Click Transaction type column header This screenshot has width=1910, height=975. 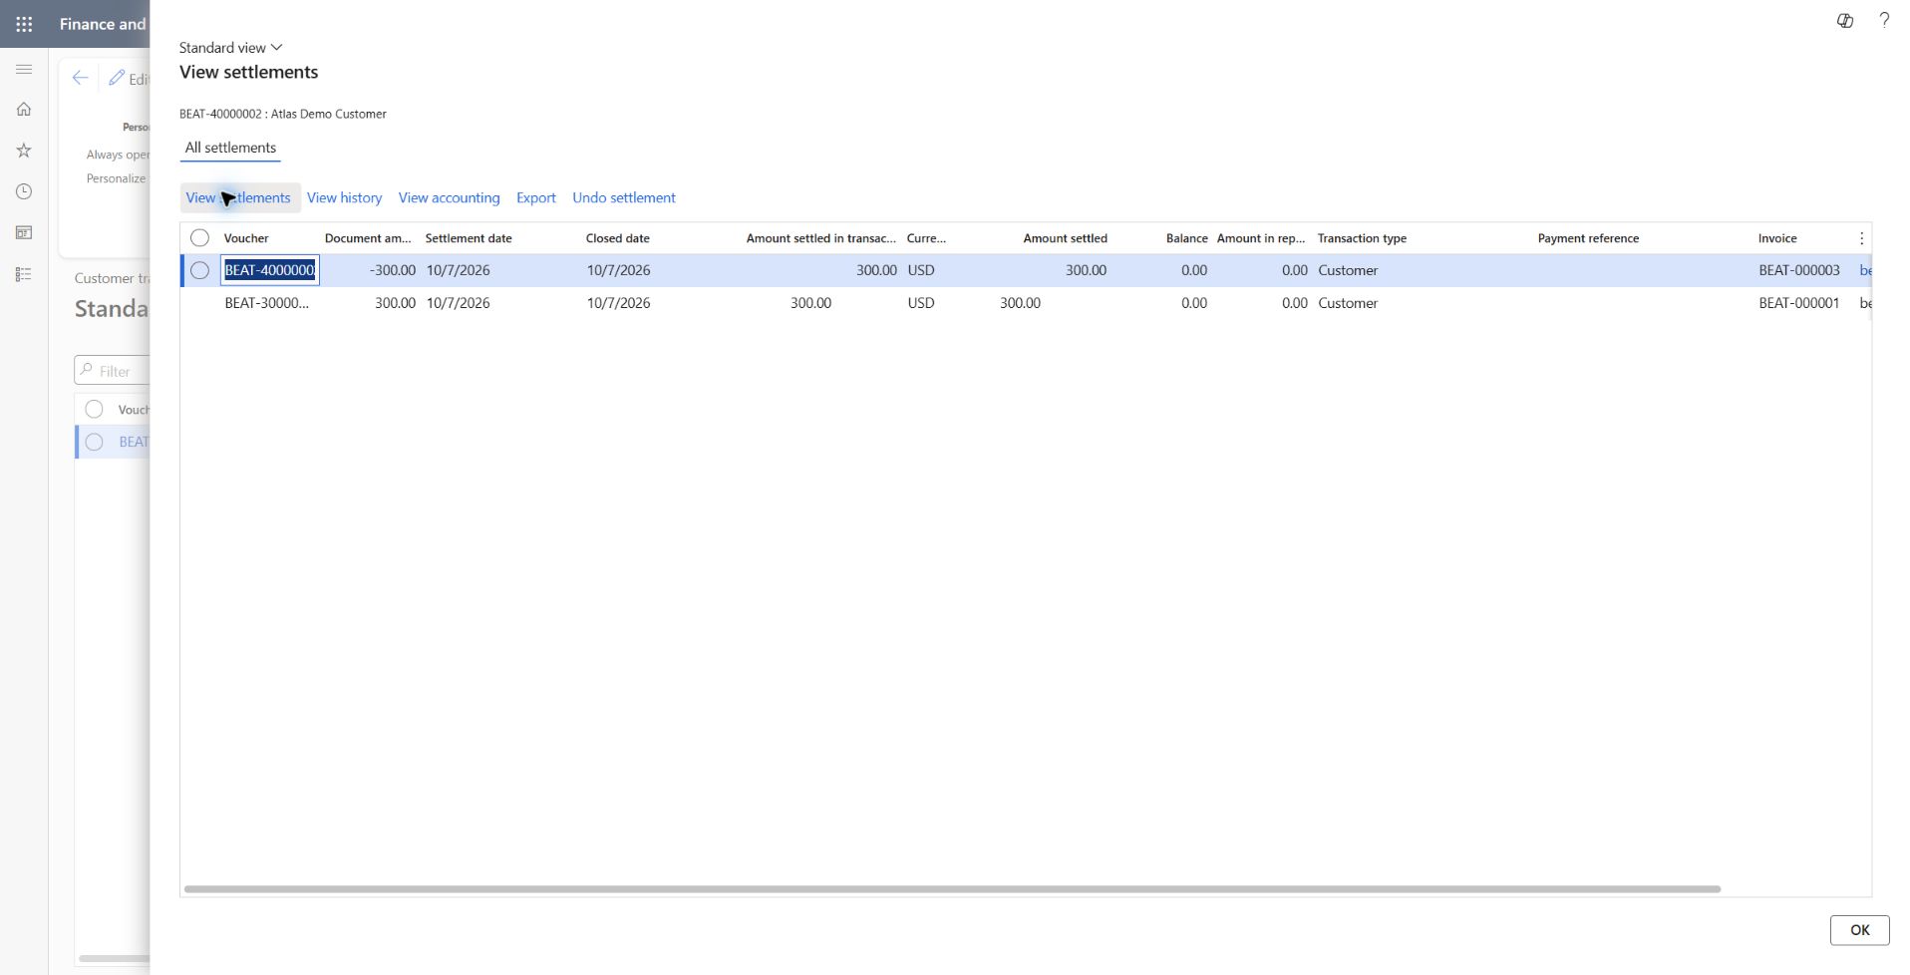tap(1362, 238)
